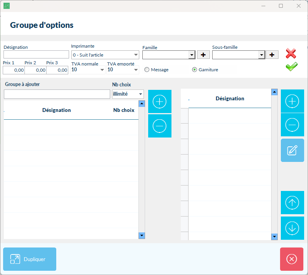Image resolution: width=308 pixels, height=275 pixels.
Task: Click the edit pencil icon button
Action: coord(292,150)
